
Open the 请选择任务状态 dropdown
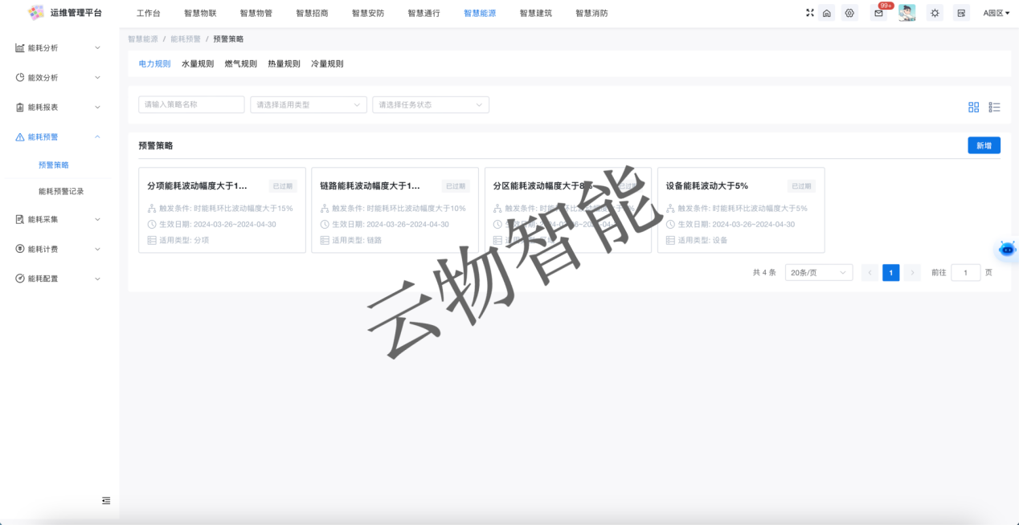click(x=430, y=104)
